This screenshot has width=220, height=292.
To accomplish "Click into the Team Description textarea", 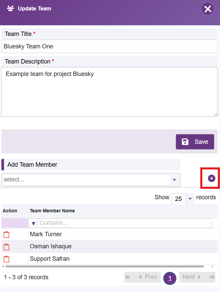I will (109, 92).
